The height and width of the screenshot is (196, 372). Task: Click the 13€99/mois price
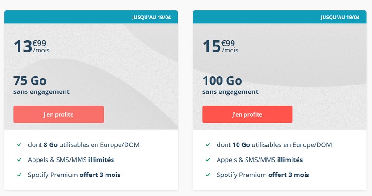pos(30,46)
